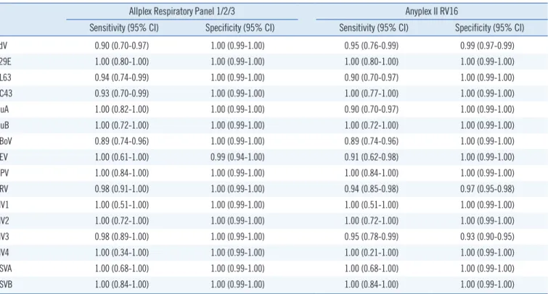Screen dimensions: 548x294
Task: Click Anyplex sensitivity 1.00 (0.68-1.00) in SVA row
Action: tap(371, 269)
